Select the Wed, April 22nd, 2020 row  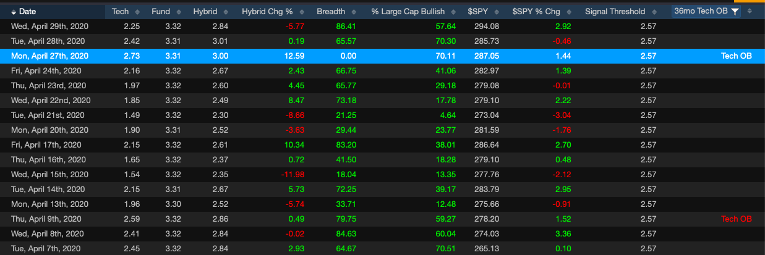pos(382,101)
